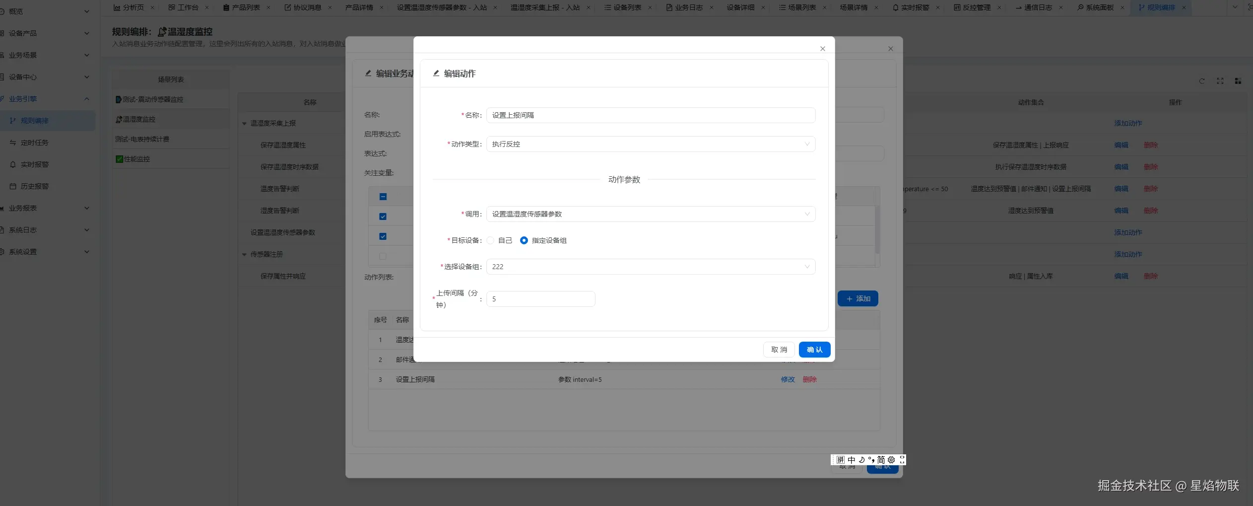Click the pencil icon beside 编辑动作 title
Image resolution: width=1253 pixels, height=506 pixels.
pos(436,73)
